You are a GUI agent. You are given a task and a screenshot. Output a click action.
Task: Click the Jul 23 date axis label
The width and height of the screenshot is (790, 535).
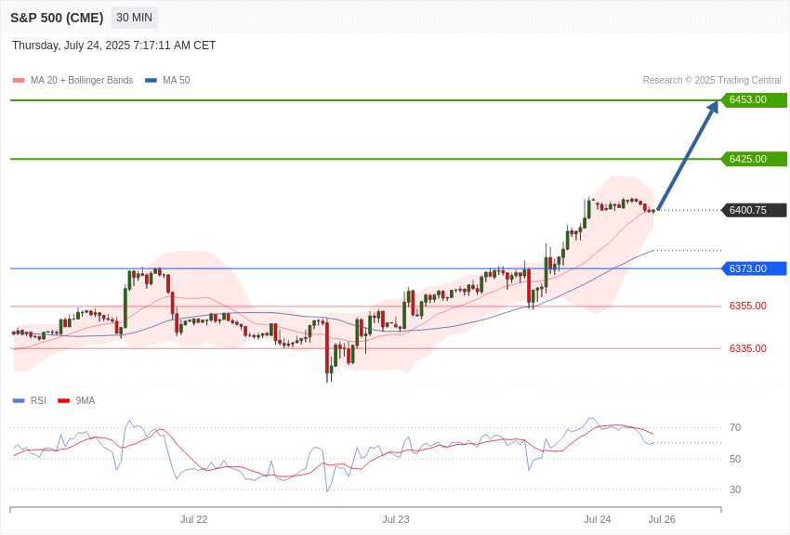pos(396,520)
